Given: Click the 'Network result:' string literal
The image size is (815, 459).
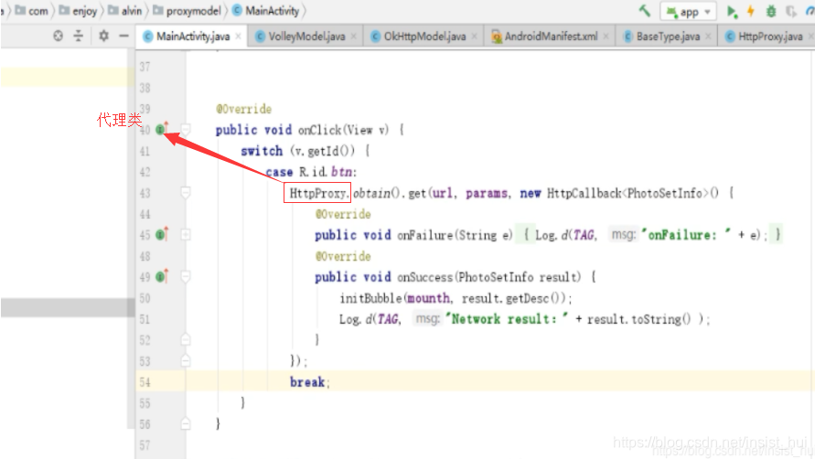Looking at the screenshot, I should click(507, 319).
